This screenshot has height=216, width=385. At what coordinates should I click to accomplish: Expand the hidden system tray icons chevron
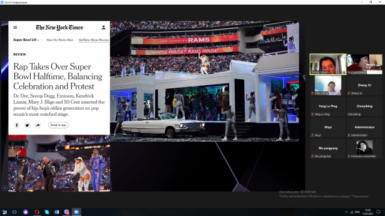pyautogui.click(x=346, y=212)
